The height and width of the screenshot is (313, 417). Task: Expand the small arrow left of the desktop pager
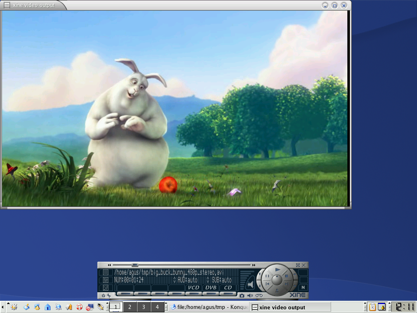pyautogui.click(x=108, y=303)
